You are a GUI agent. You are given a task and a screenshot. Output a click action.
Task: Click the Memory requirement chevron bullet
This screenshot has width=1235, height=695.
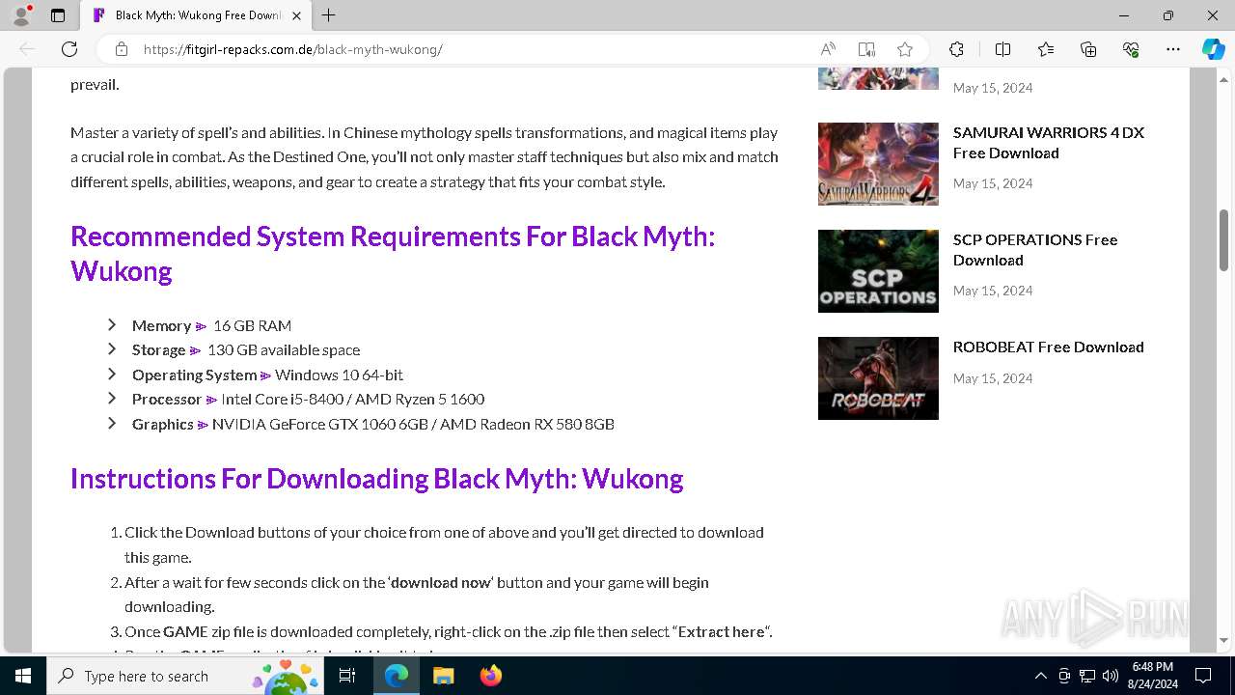pos(112,325)
